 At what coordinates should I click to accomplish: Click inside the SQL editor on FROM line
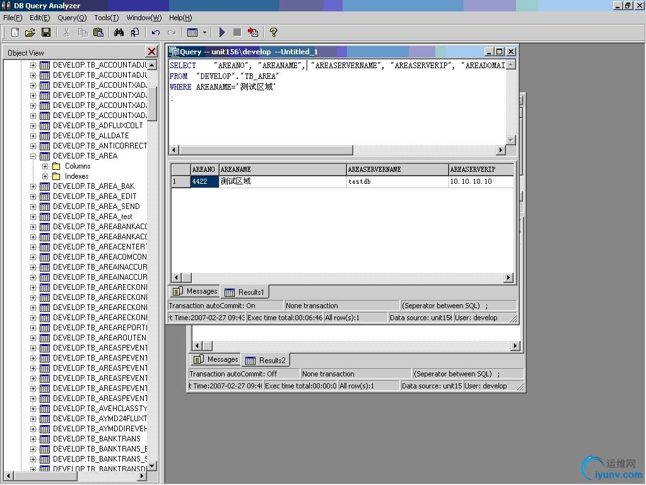point(224,76)
